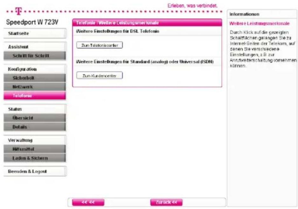Click pink Weitere Leistungsmerkmale info heading
This screenshot has width=298, height=209.
(x=260, y=23)
